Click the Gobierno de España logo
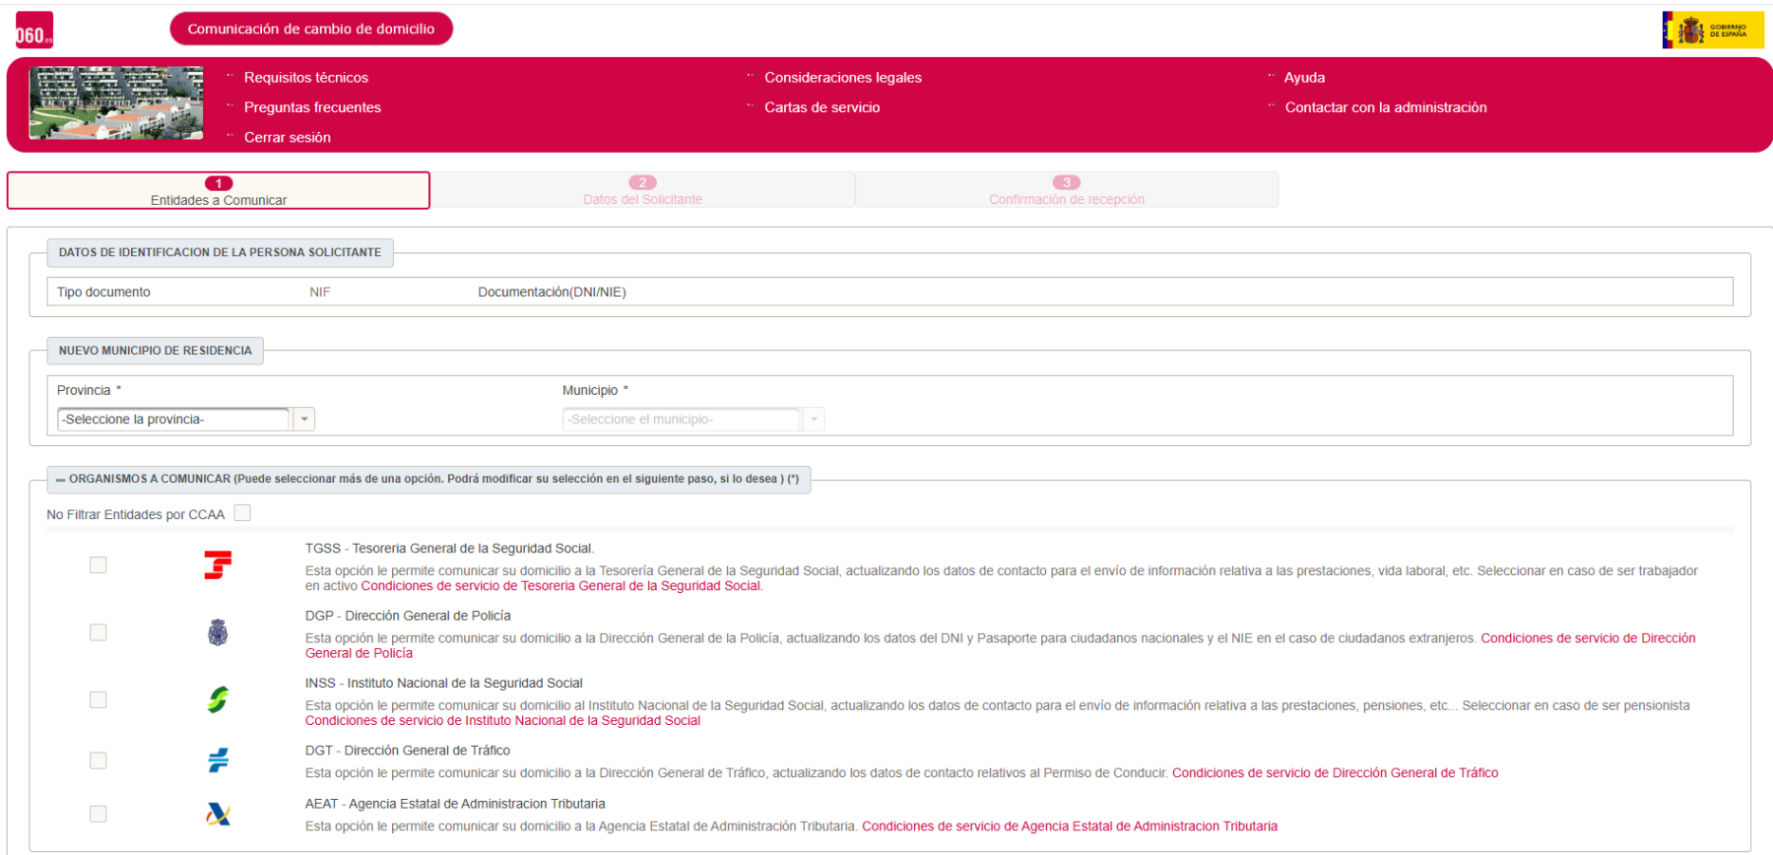 click(x=1713, y=30)
